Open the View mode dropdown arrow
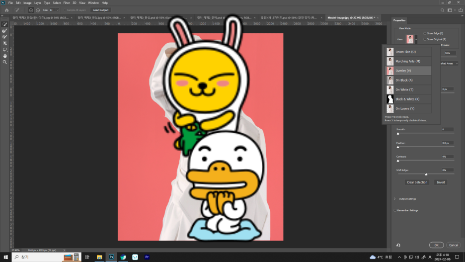The image size is (465, 262). tap(416, 39)
